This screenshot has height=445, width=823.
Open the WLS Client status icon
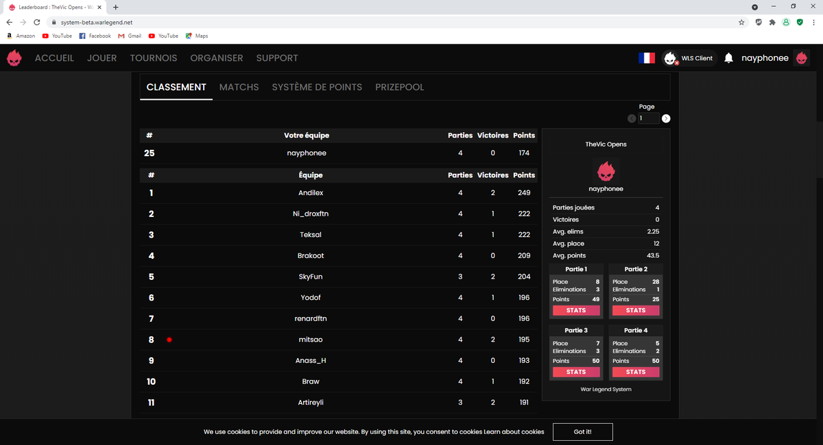671,58
